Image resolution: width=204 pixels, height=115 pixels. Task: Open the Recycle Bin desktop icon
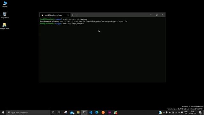click(5, 15)
